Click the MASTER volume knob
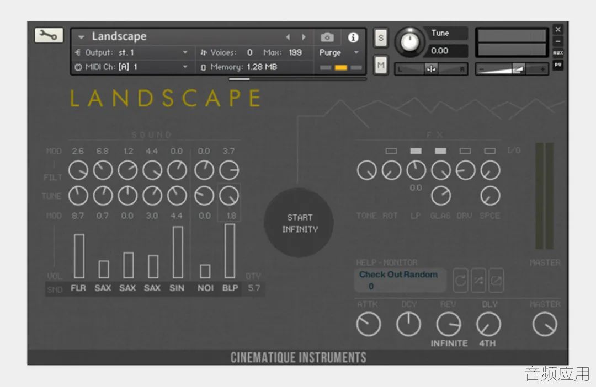The width and height of the screenshot is (596, 387). click(545, 324)
